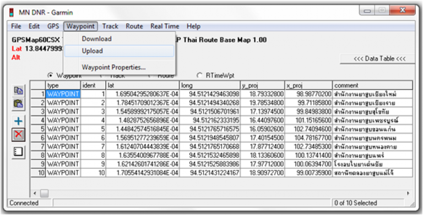Open the Track menu
Screen dimensions: 423x215
pyautogui.click(x=110, y=26)
